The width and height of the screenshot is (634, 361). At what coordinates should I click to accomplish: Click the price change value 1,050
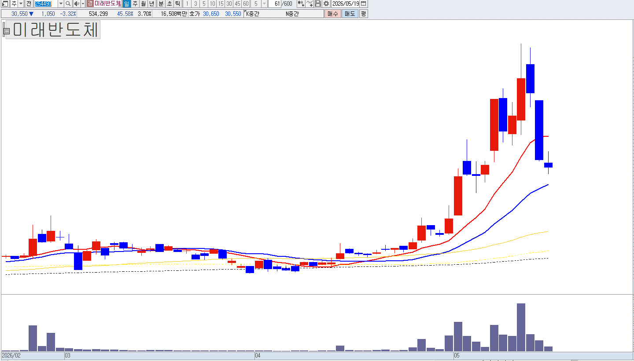click(48, 14)
